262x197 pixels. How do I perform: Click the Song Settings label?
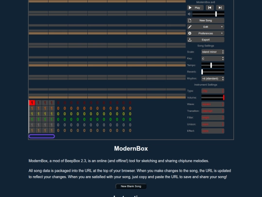206,46
